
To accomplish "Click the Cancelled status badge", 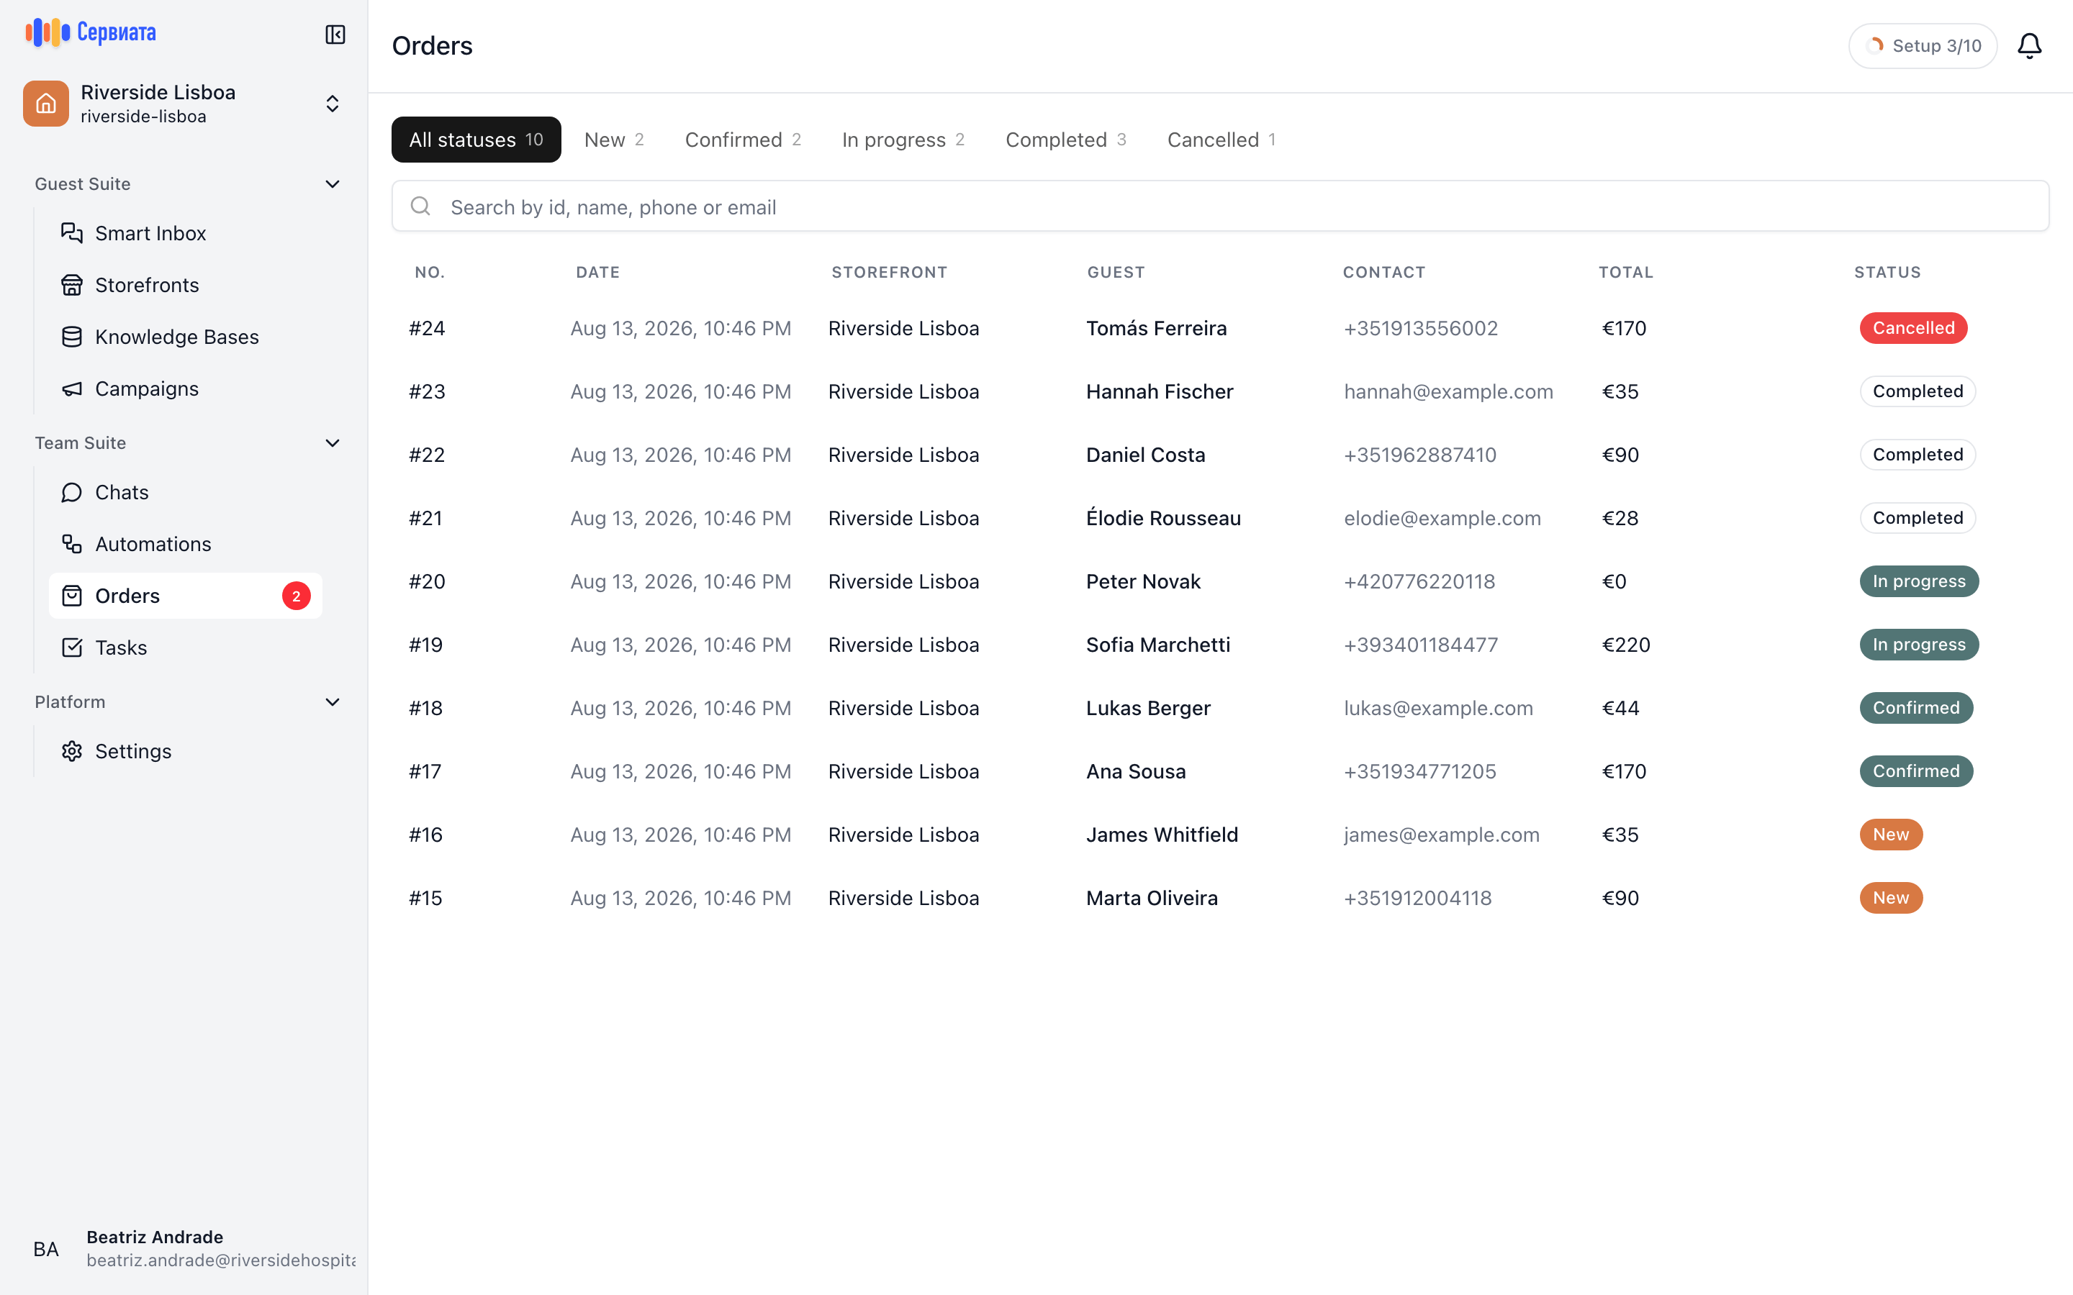I will tap(1912, 328).
